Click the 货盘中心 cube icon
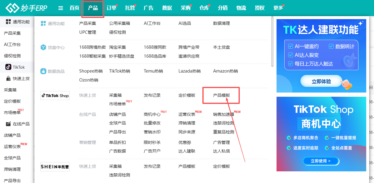 coord(43,47)
